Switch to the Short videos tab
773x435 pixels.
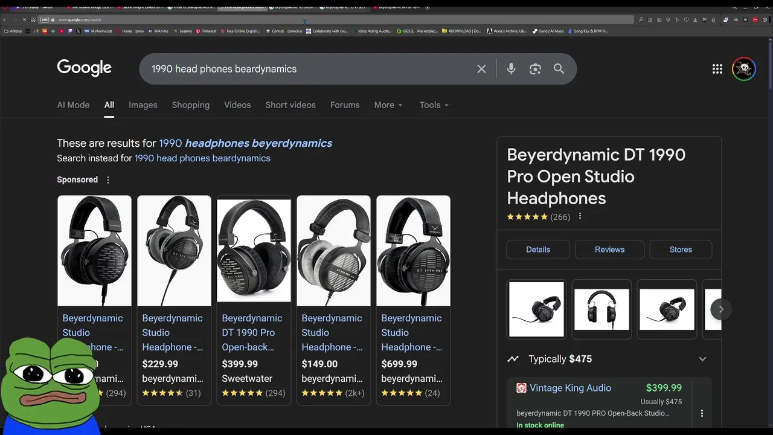(290, 105)
